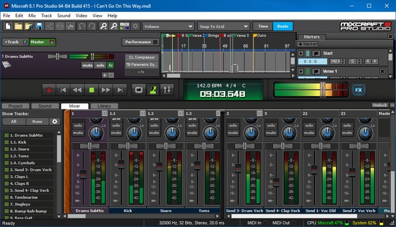Switch display to Time mode

[263, 26]
